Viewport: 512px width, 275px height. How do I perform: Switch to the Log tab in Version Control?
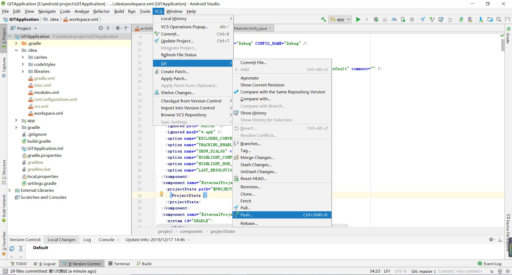tap(87, 240)
